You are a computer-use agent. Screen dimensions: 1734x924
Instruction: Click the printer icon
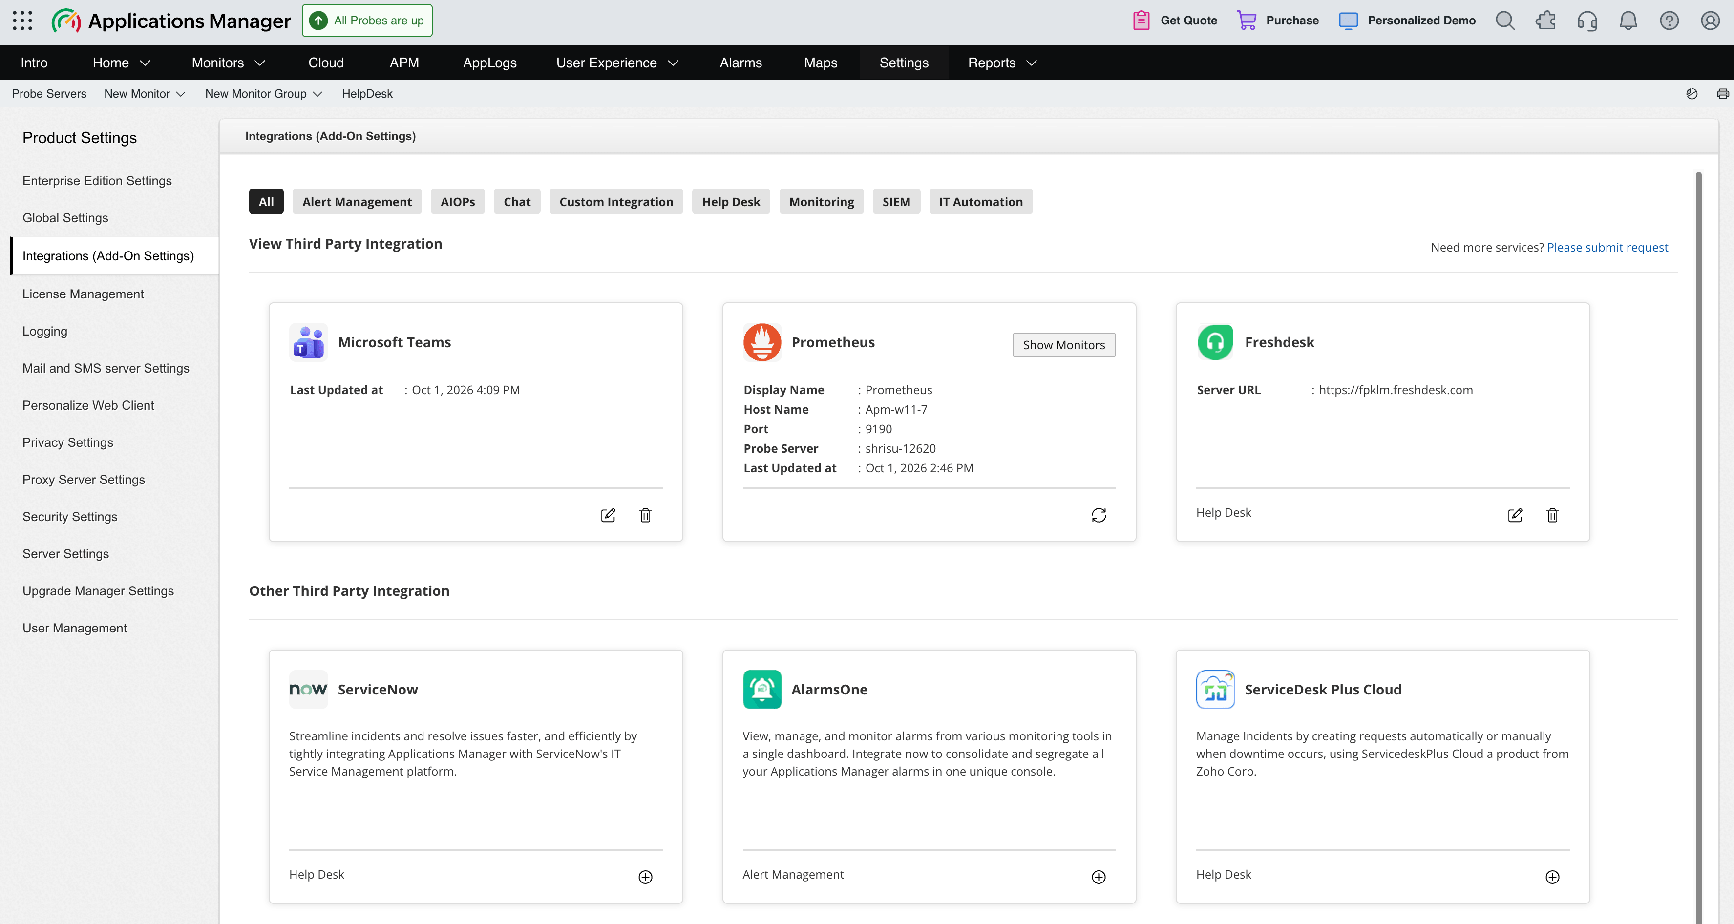[1723, 94]
